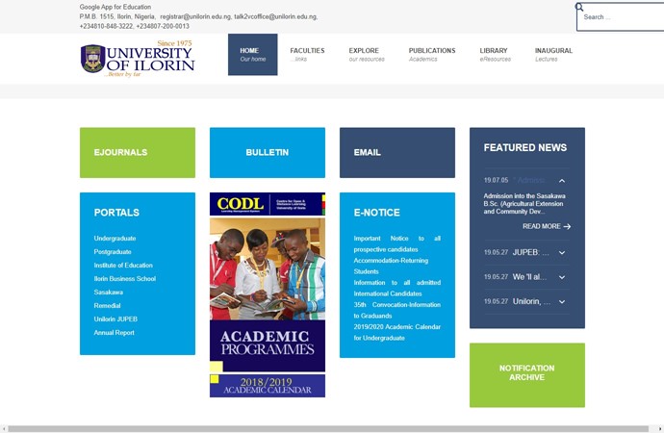This screenshot has width=664, height=433.
Task: Open the Library eResources menu
Action: 495,55
